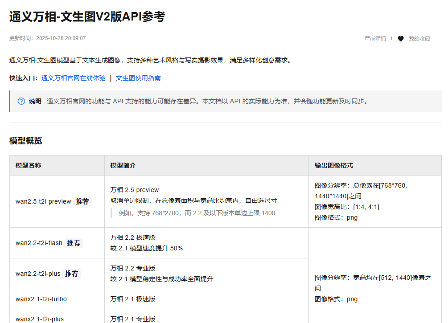Select wan2.2-t2i-flash model name
The width and height of the screenshot is (448, 323).
[x=39, y=243]
